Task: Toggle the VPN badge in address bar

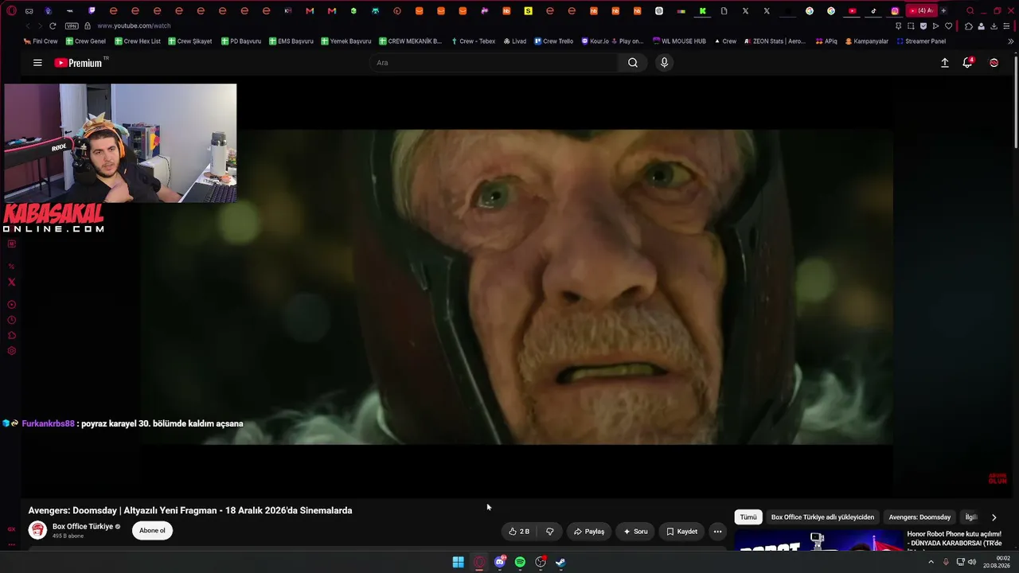Action: (72, 25)
